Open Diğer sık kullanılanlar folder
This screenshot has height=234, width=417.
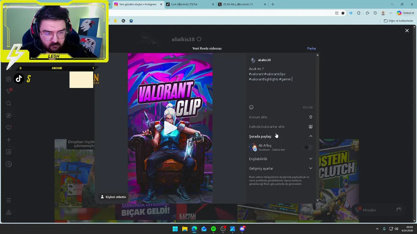pos(398,21)
